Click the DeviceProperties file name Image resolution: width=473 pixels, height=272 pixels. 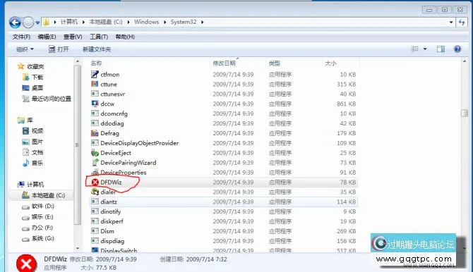point(124,173)
